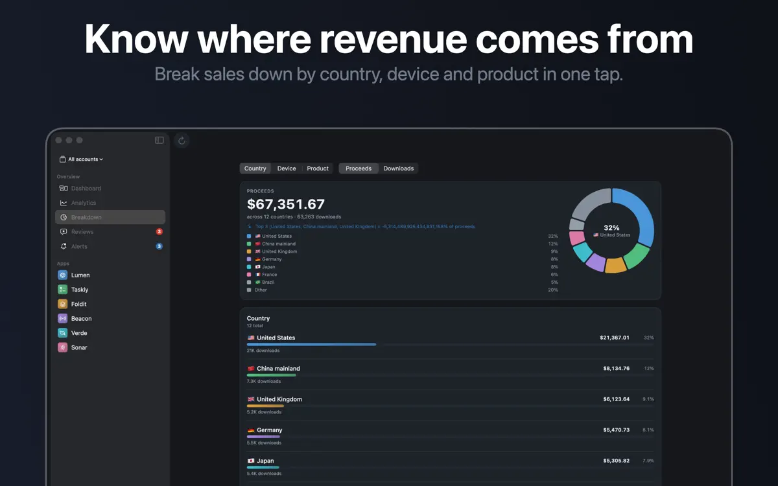Click the United Kingdom flag in country list
The height and width of the screenshot is (486, 778).
[251, 399]
